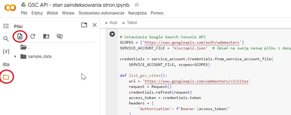
Task: Run the code cell
Action: pos(112,34)
